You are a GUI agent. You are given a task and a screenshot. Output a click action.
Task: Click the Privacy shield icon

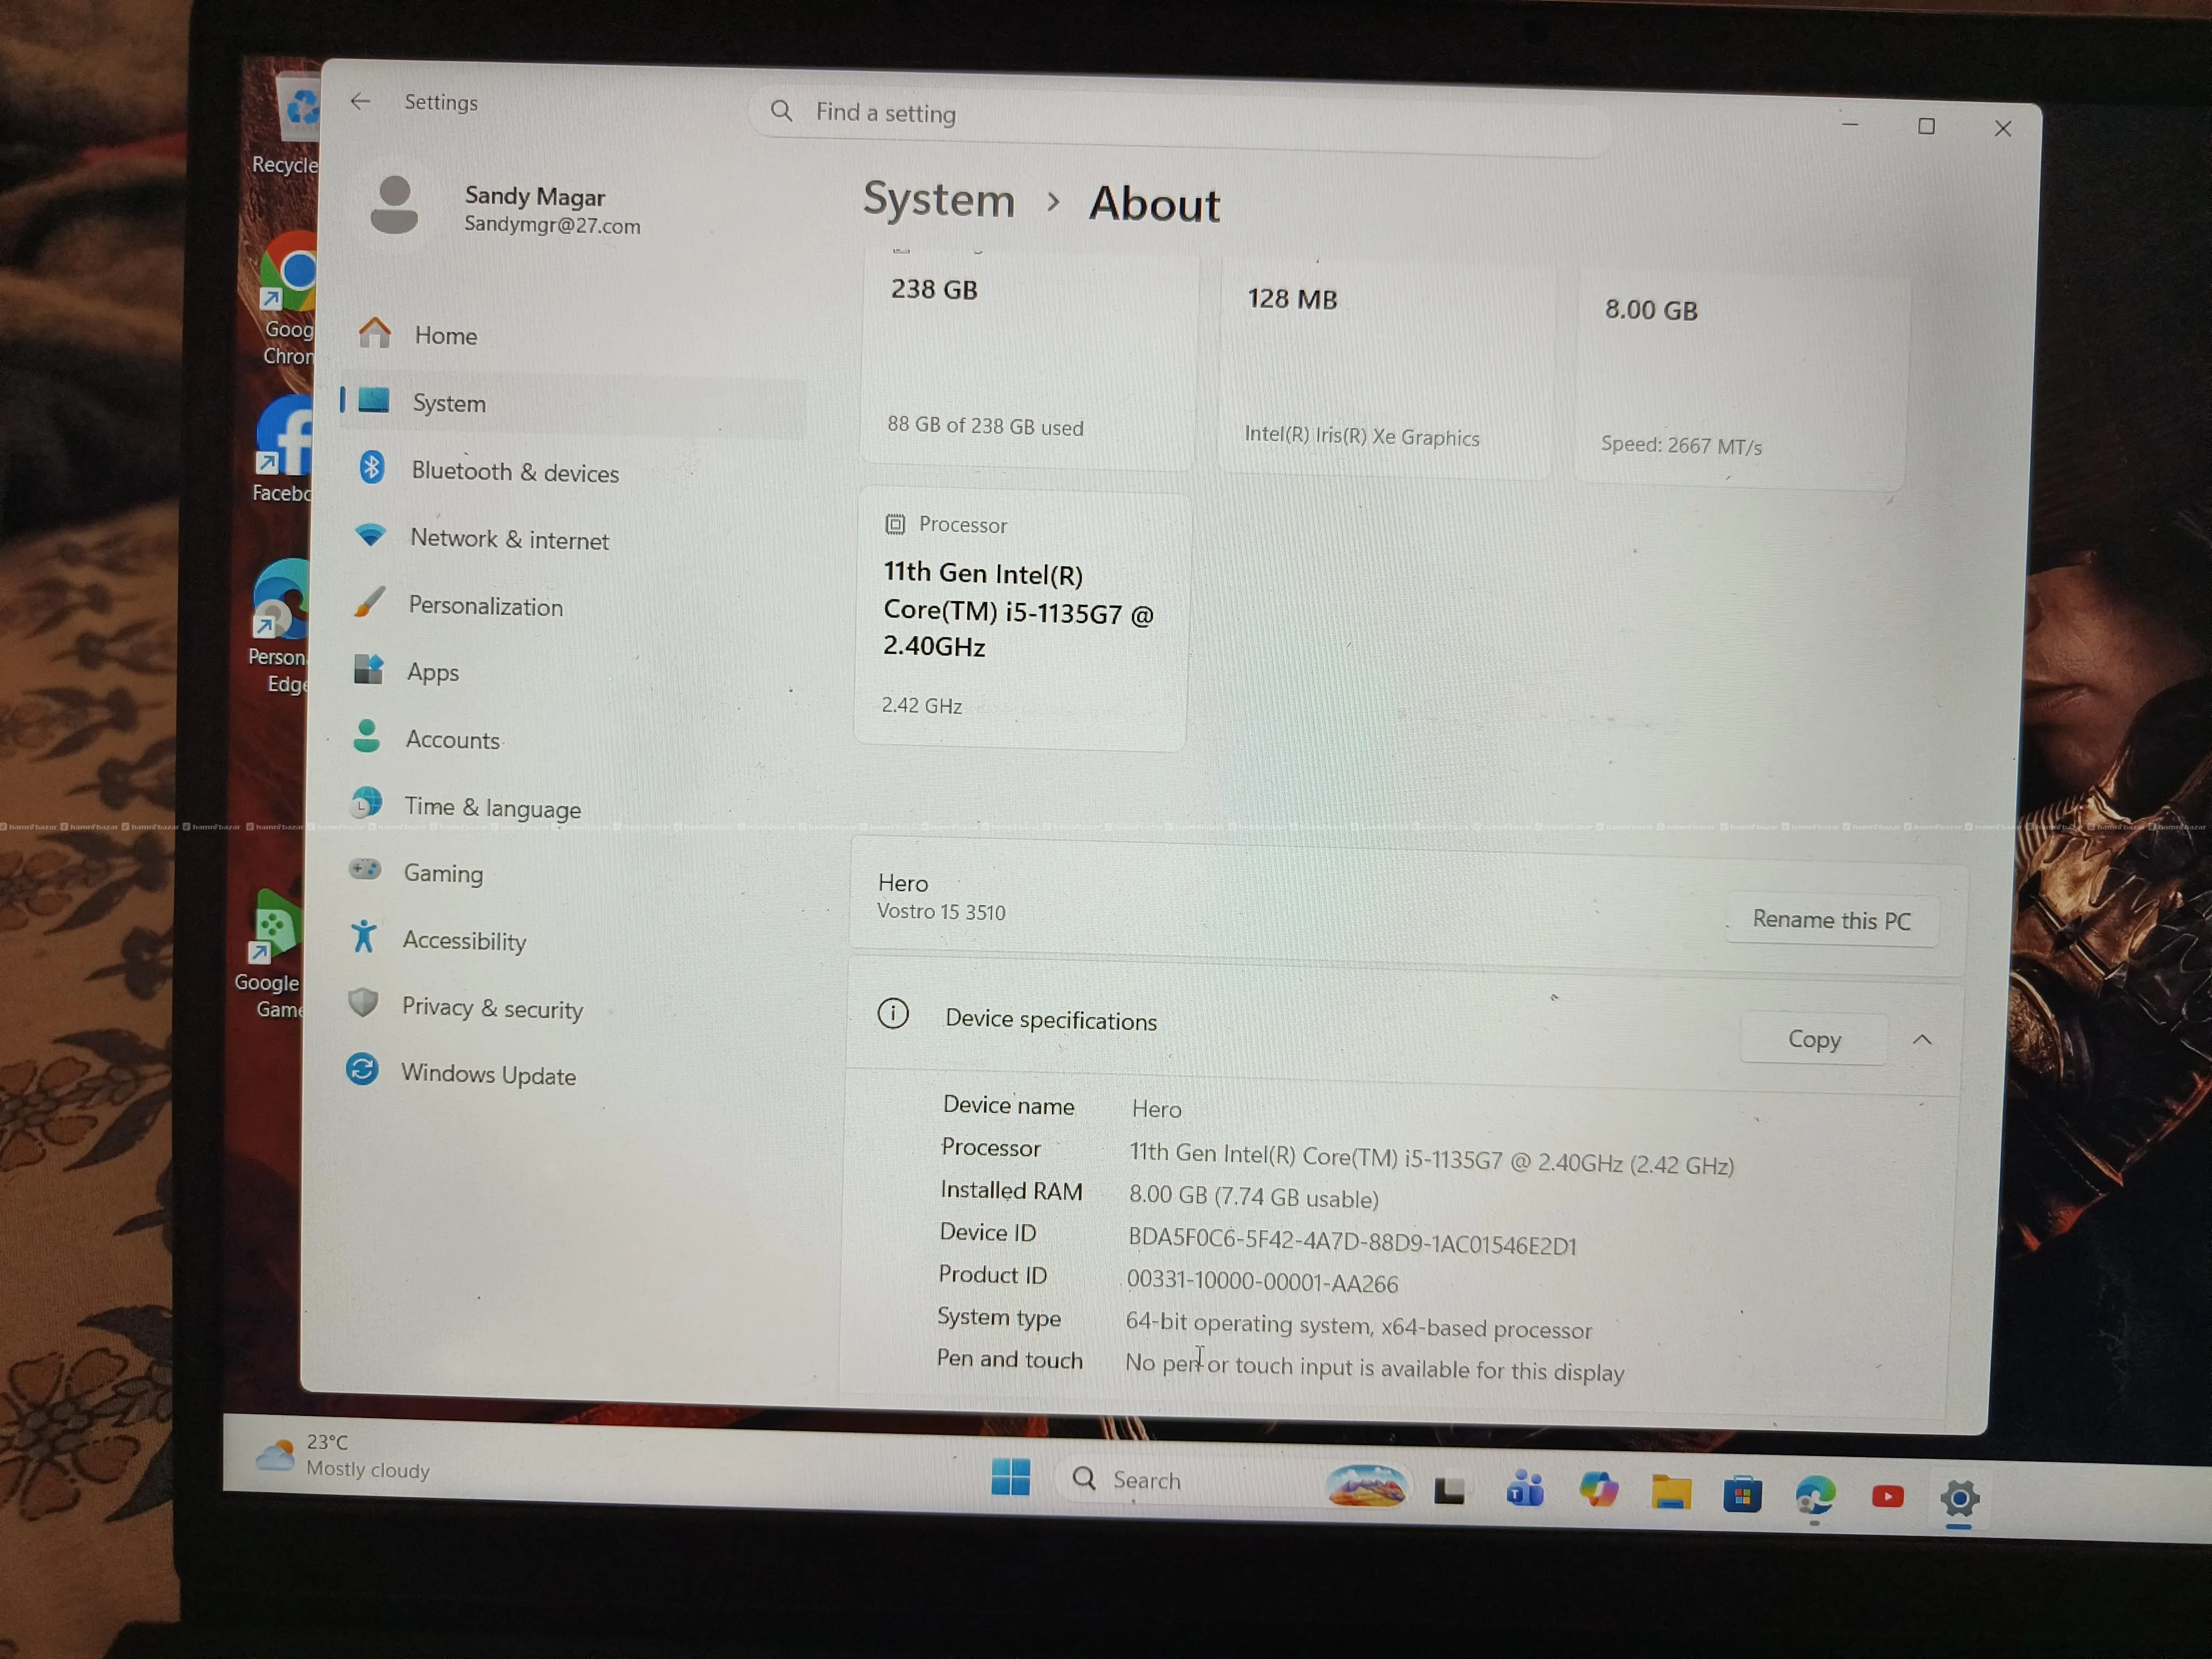click(363, 1002)
